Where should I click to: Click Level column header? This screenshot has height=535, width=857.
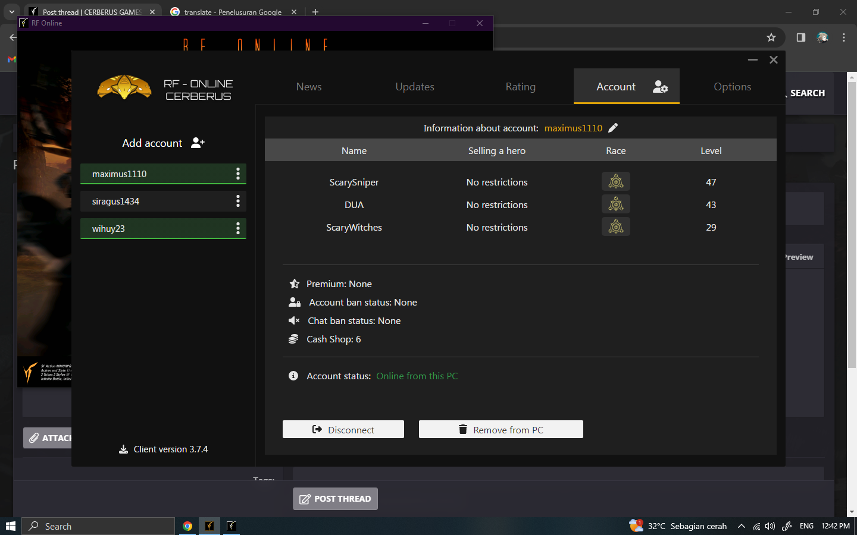coord(711,151)
